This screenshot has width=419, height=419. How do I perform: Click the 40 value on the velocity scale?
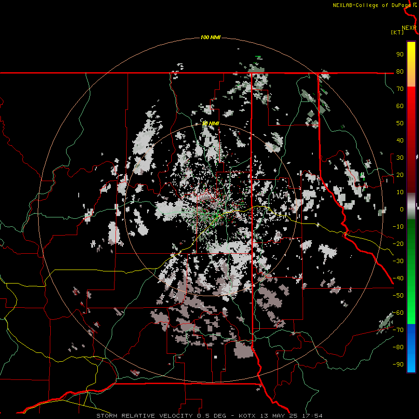coord(400,140)
